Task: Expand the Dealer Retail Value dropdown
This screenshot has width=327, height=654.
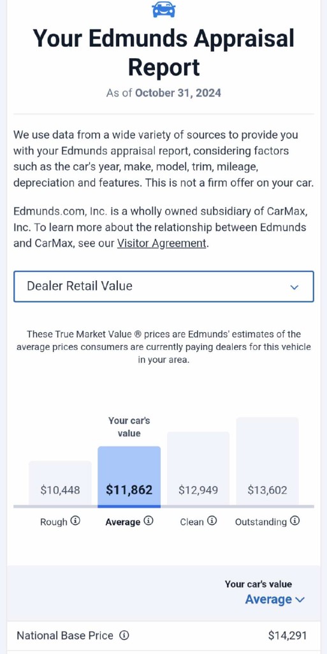Action: tap(163, 287)
